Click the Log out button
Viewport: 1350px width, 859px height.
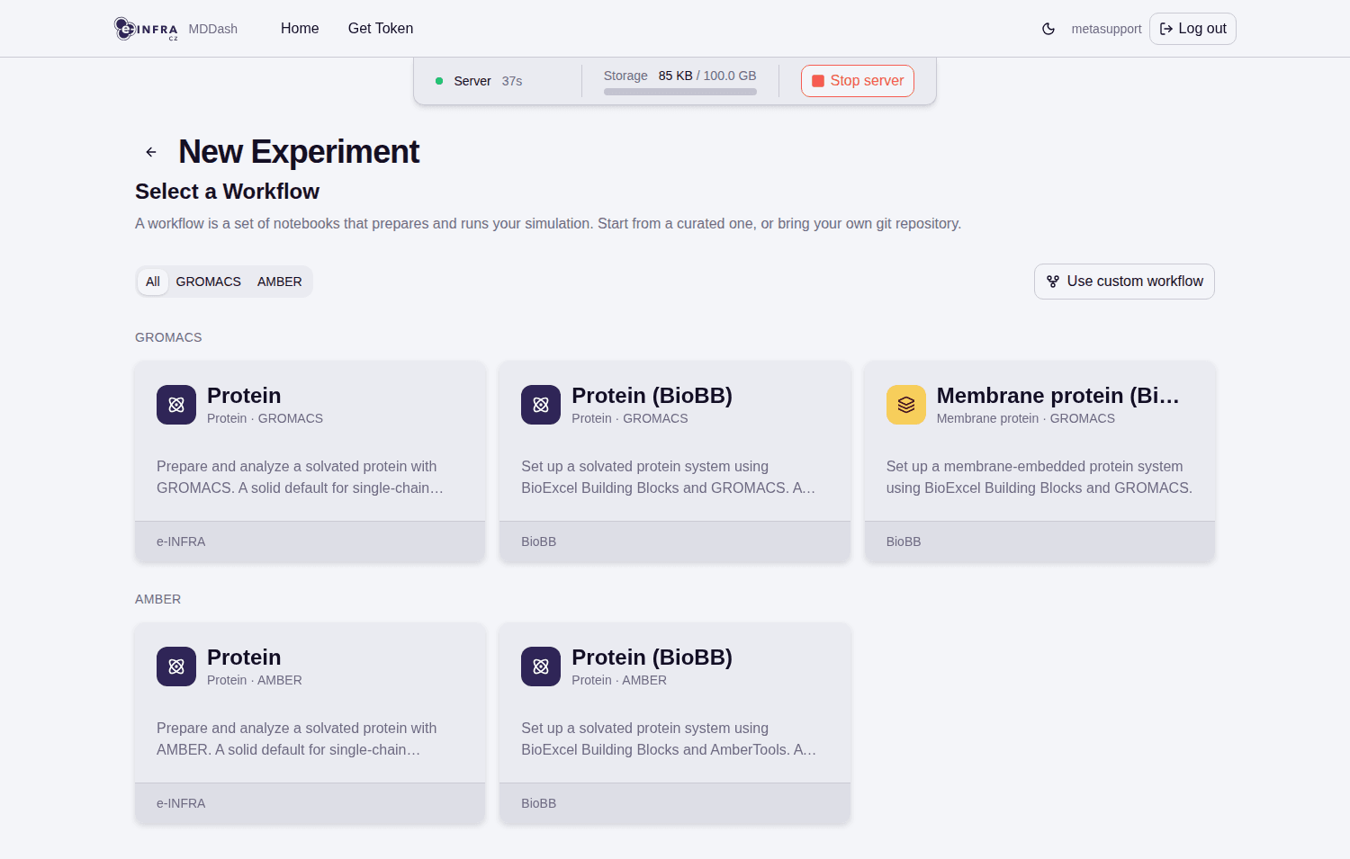coord(1192,29)
